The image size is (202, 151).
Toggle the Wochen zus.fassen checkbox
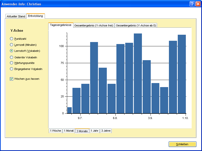pyautogui.click(x=11, y=79)
